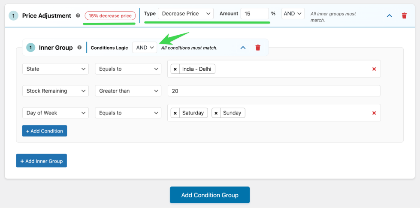Open the Stock Remaining field dropdown
This screenshot has width=420, height=208.
(x=55, y=91)
